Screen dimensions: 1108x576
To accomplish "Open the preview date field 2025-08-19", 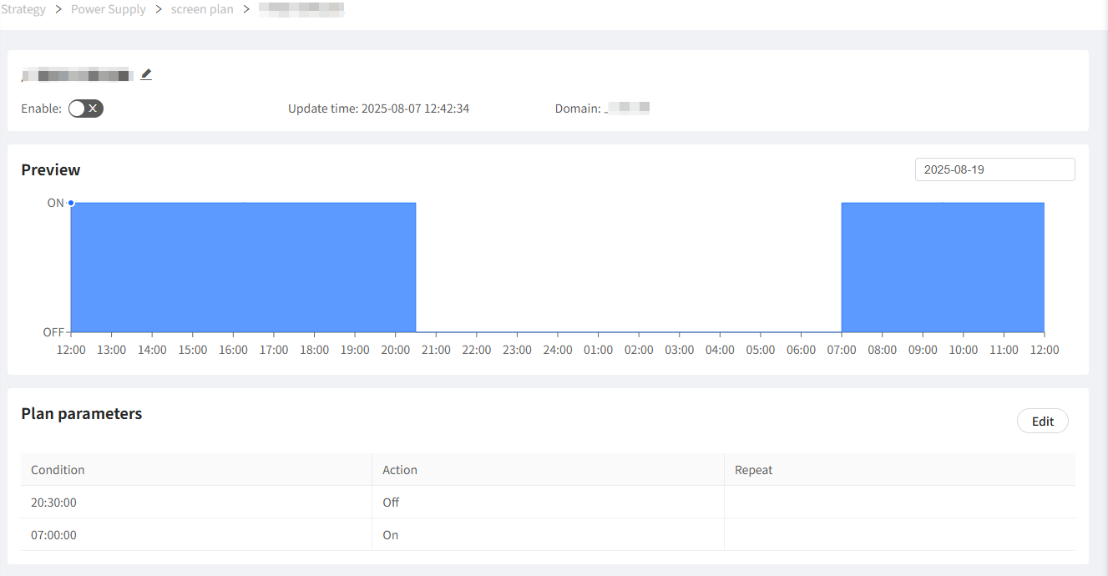I will 994,169.
